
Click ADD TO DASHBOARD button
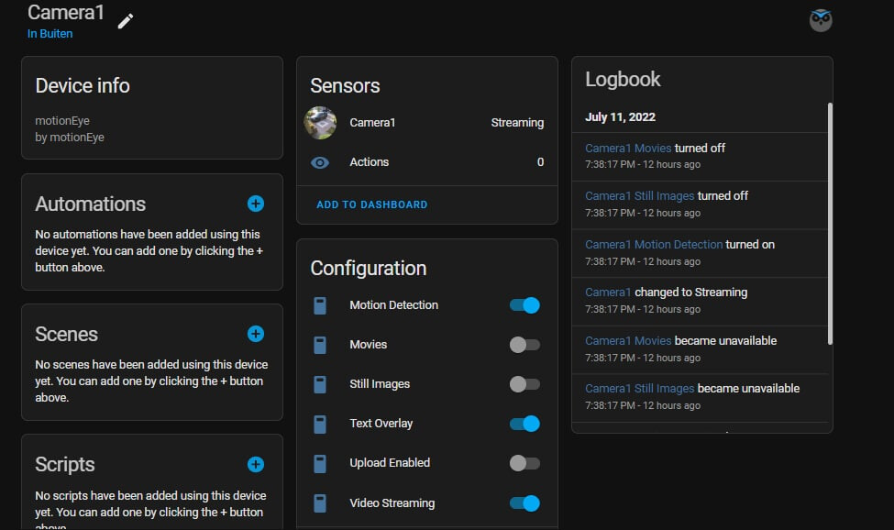click(371, 204)
